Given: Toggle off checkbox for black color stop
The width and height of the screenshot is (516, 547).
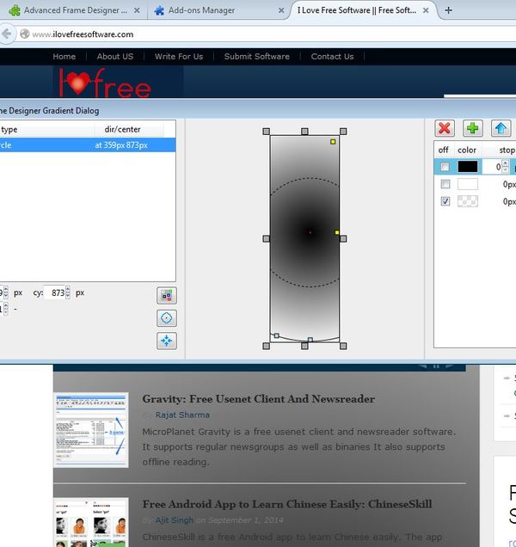Looking at the screenshot, I should point(445,167).
